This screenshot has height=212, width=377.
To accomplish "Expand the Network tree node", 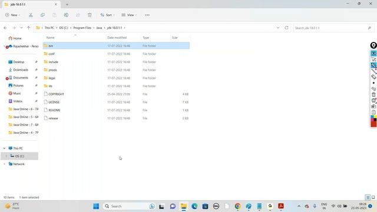I will click(4, 164).
